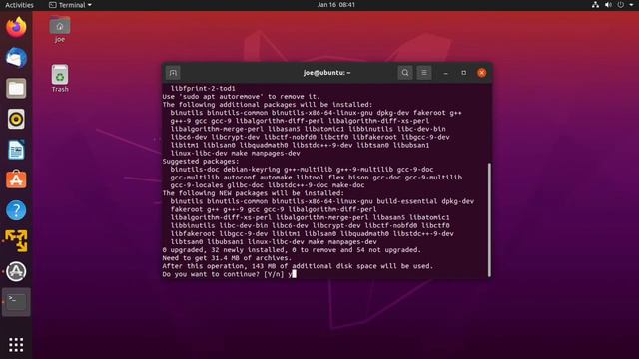Click the 'linux-libc-dev make manpages-dev' line

[x=236, y=153]
